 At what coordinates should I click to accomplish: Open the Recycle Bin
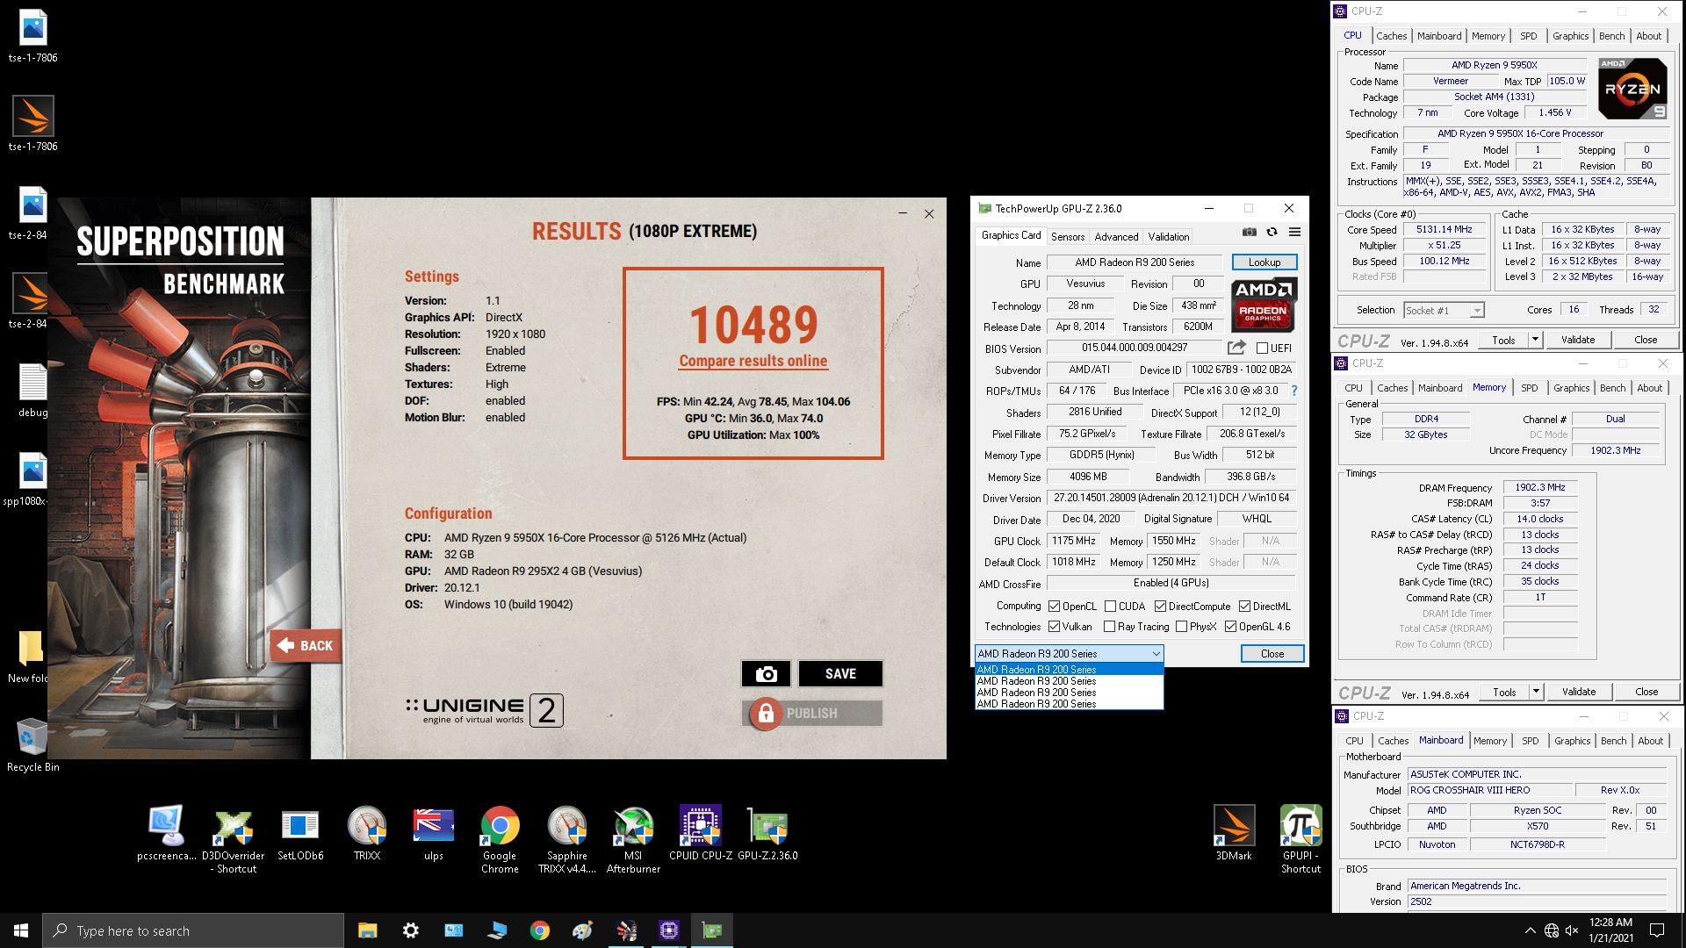click(32, 745)
